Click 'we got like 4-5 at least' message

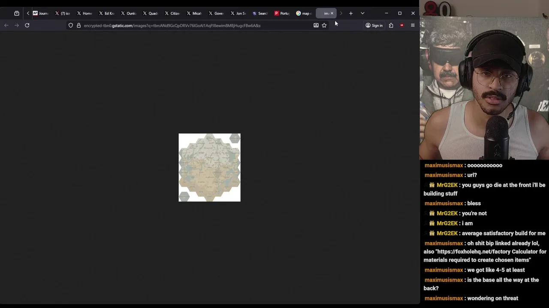pos(496,270)
